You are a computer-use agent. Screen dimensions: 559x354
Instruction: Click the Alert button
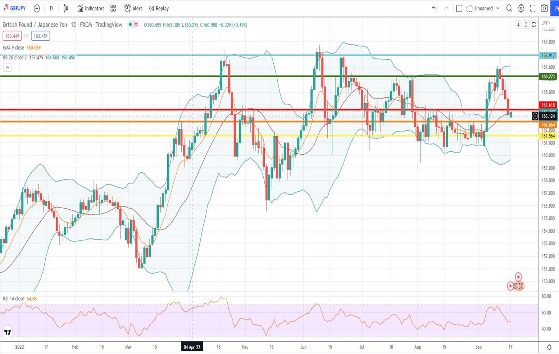coord(133,8)
